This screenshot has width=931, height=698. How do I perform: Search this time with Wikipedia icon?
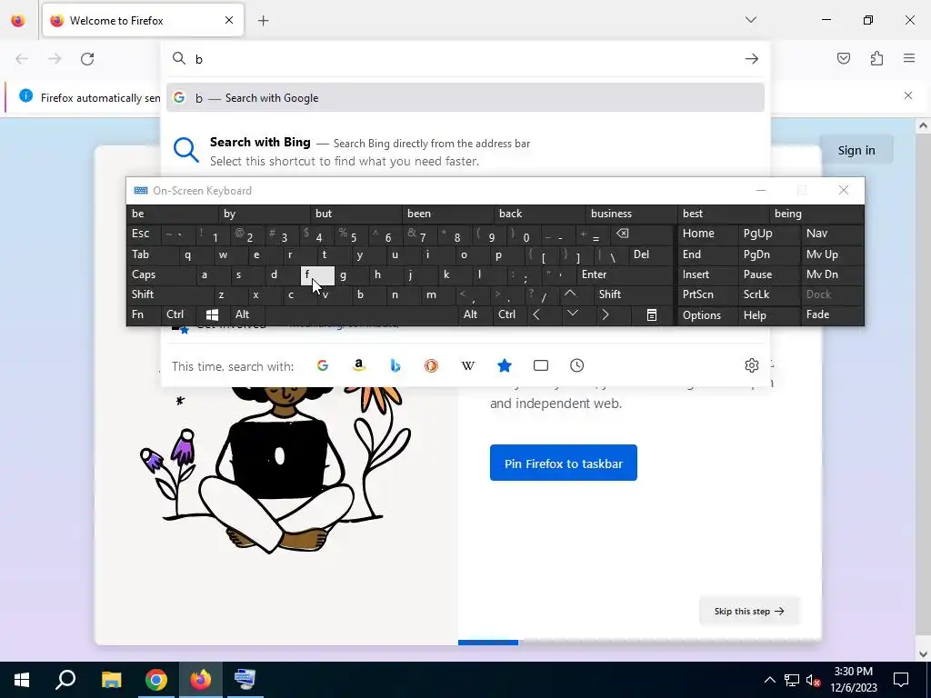click(x=468, y=365)
